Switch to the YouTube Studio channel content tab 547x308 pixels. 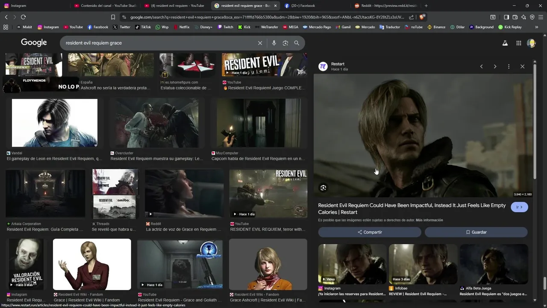[105, 6]
